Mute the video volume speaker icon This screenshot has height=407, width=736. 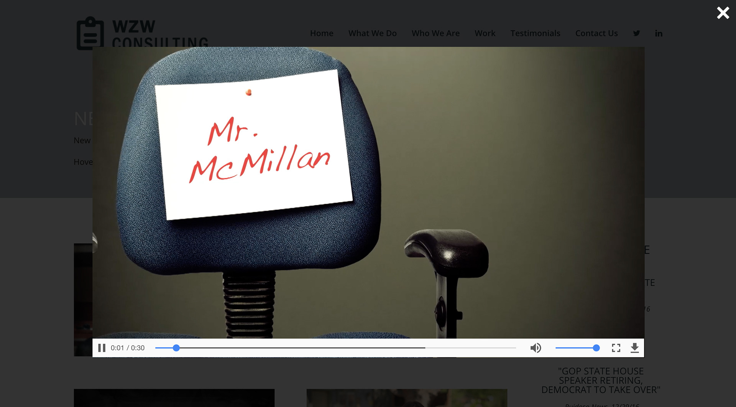[536, 348]
